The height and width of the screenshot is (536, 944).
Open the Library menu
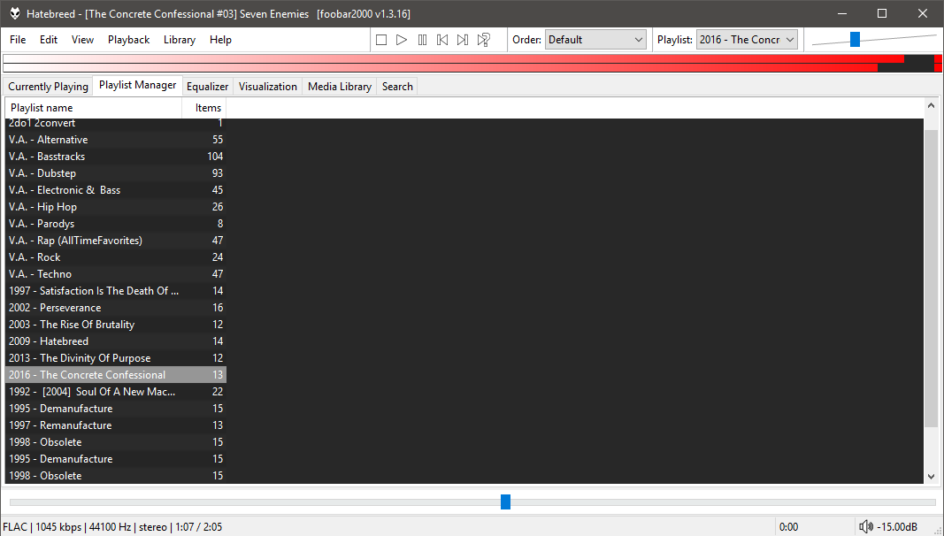point(180,40)
